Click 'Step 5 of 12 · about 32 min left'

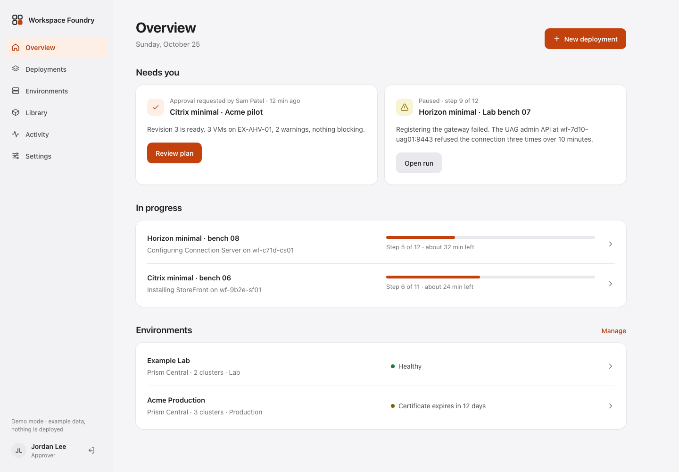click(x=430, y=247)
